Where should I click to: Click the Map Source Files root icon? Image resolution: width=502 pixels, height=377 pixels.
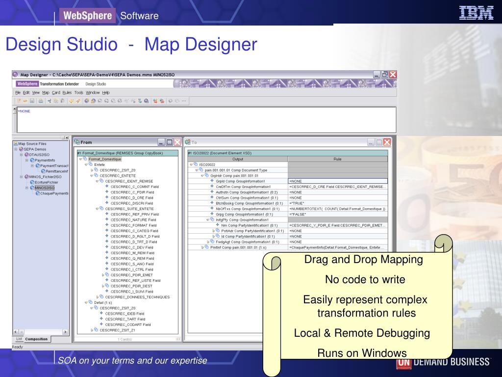click(x=16, y=144)
